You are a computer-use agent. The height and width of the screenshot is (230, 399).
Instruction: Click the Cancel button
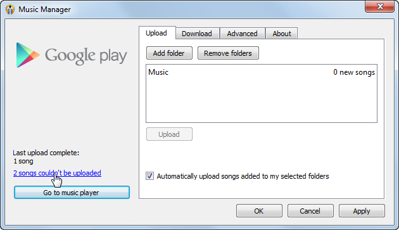(x=310, y=210)
